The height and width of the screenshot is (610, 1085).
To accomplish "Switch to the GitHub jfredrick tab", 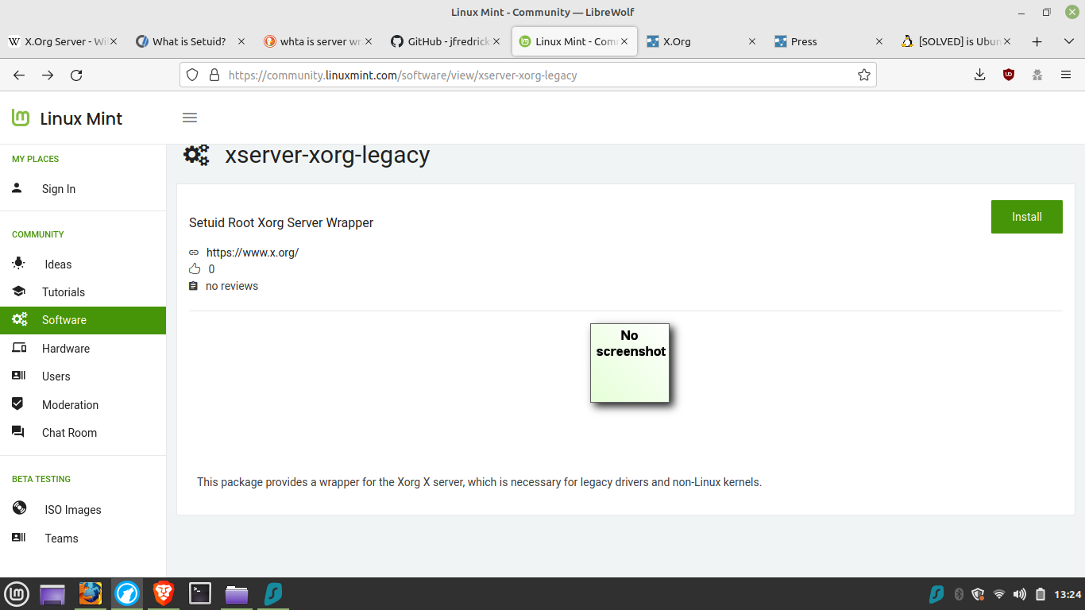I will click(445, 41).
